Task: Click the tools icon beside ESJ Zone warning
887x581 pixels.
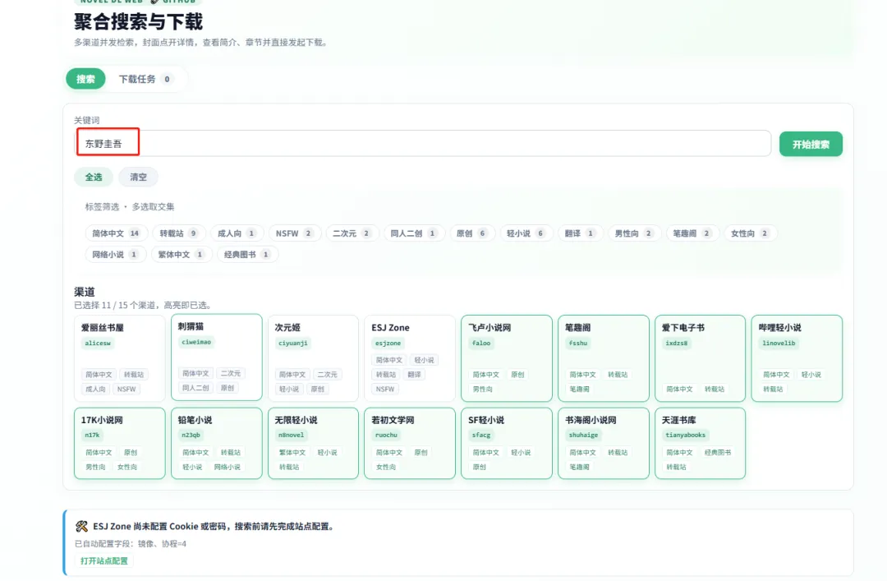Action: coord(81,526)
